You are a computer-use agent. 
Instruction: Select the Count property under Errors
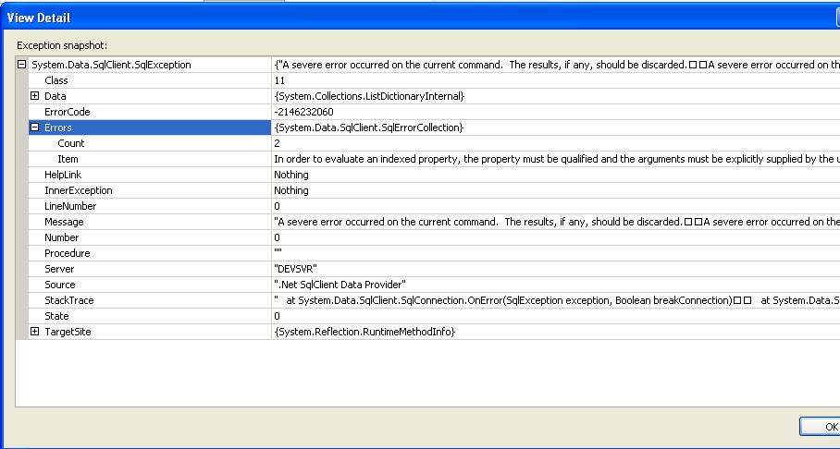(x=70, y=143)
